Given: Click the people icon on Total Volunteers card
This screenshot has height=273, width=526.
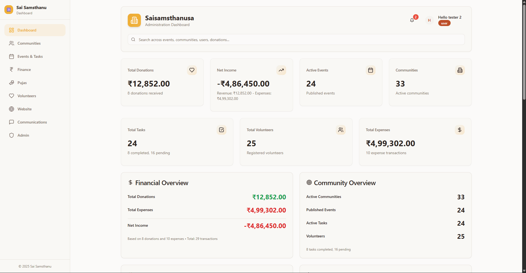Looking at the screenshot, I should click(x=341, y=130).
